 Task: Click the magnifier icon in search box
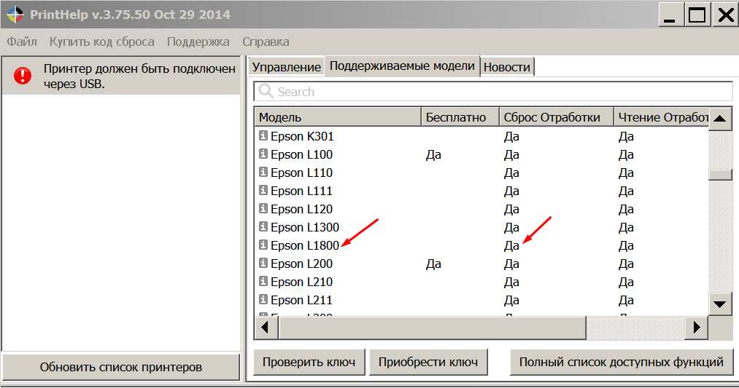[266, 91]
